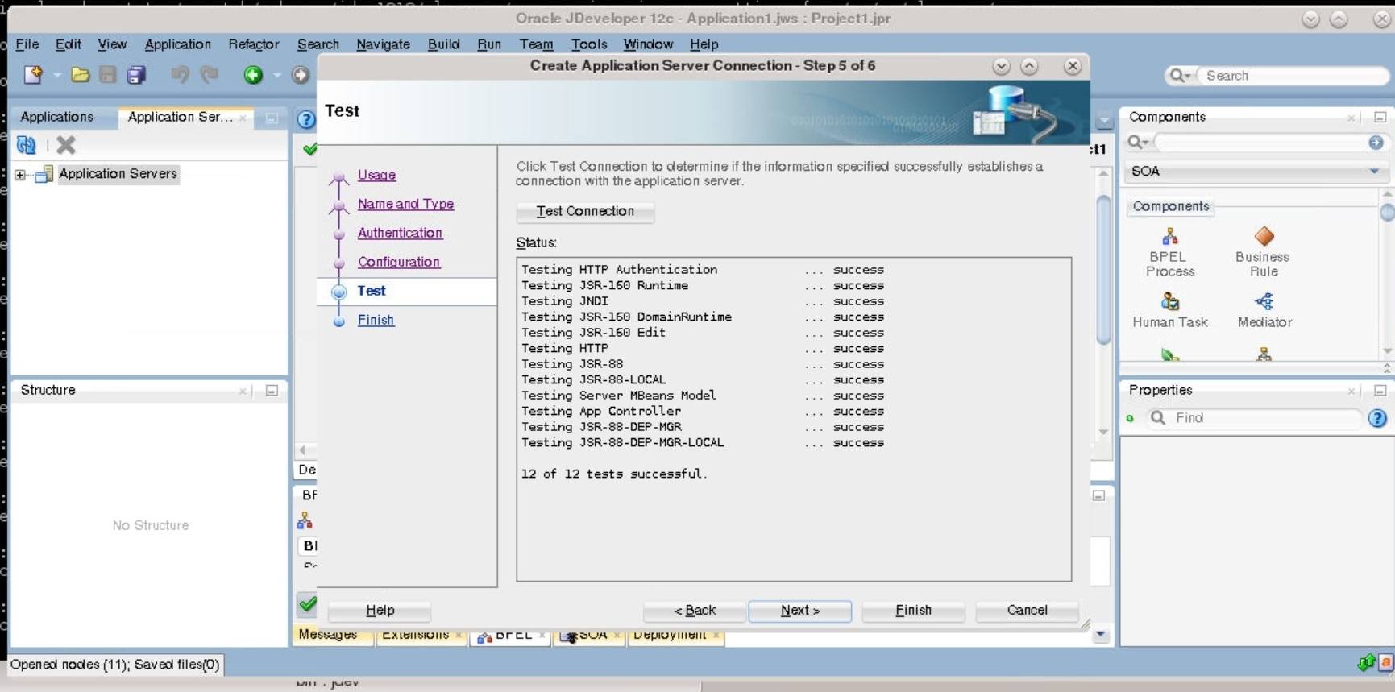
Task: Open the File menu
Action: [x=27, y=44]
